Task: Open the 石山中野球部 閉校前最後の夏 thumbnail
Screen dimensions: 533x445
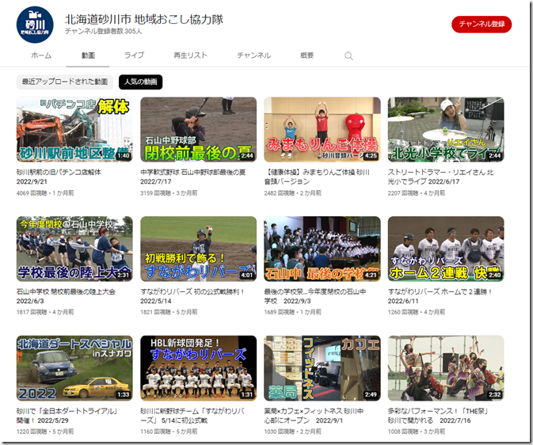Action: pos(199,130)
